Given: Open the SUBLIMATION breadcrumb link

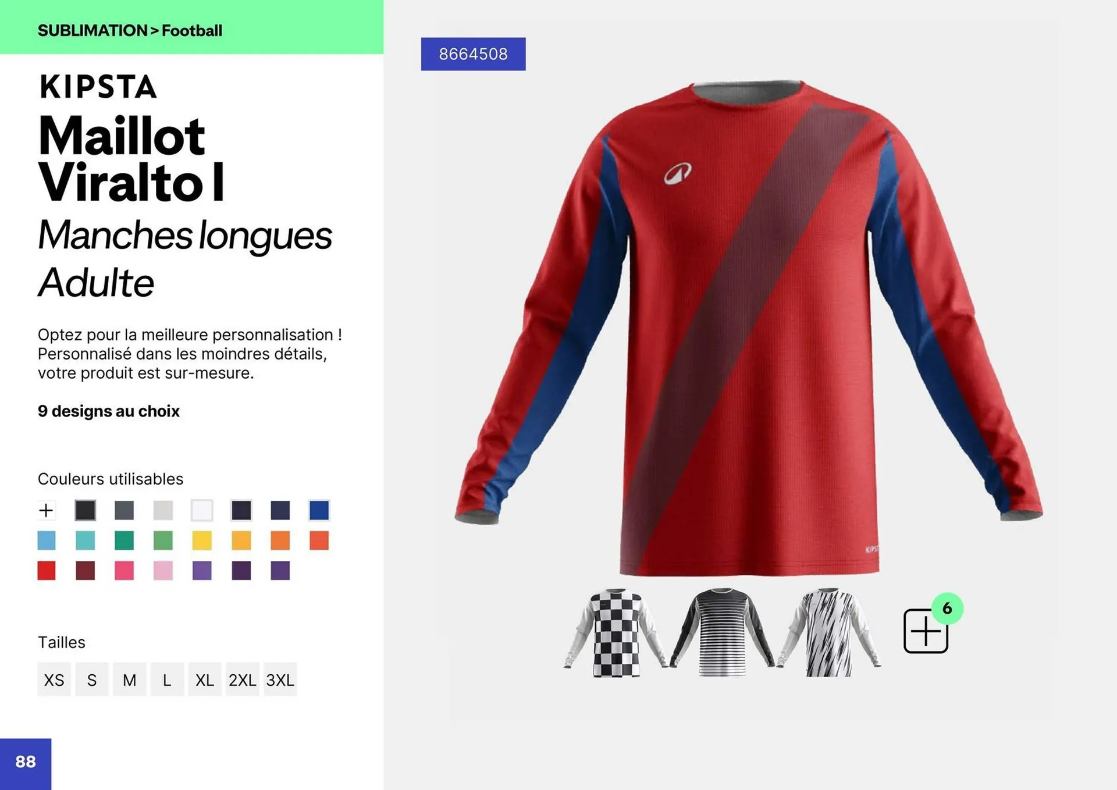Looking at the screenshot, I should pyautogui.click(x=93, y=30).
